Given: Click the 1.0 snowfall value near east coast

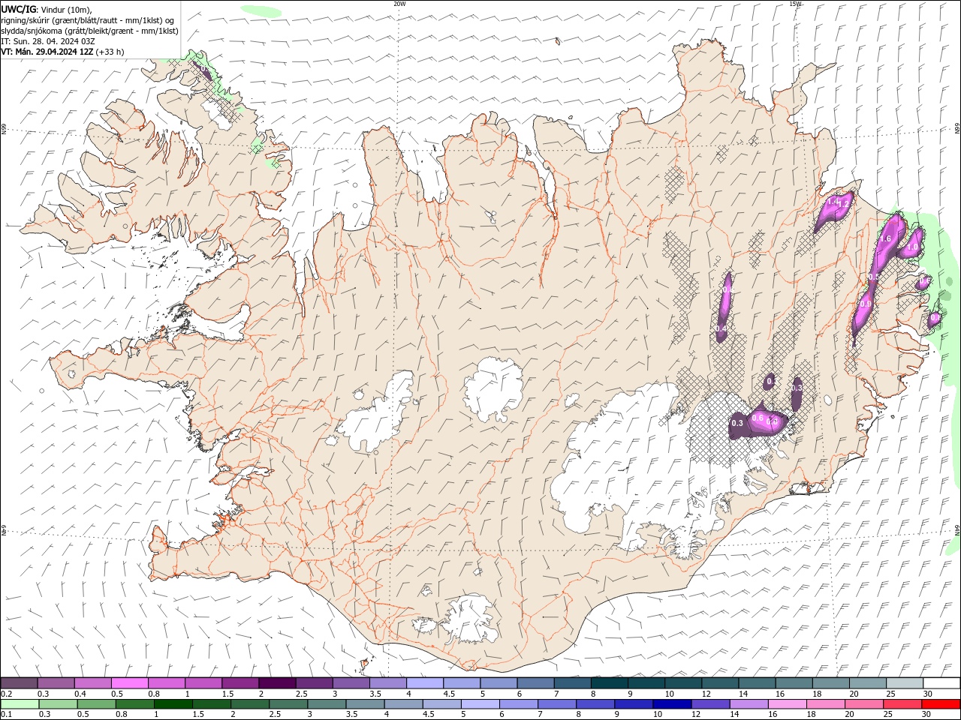Looking at the screenshot, I should [913, 247].
